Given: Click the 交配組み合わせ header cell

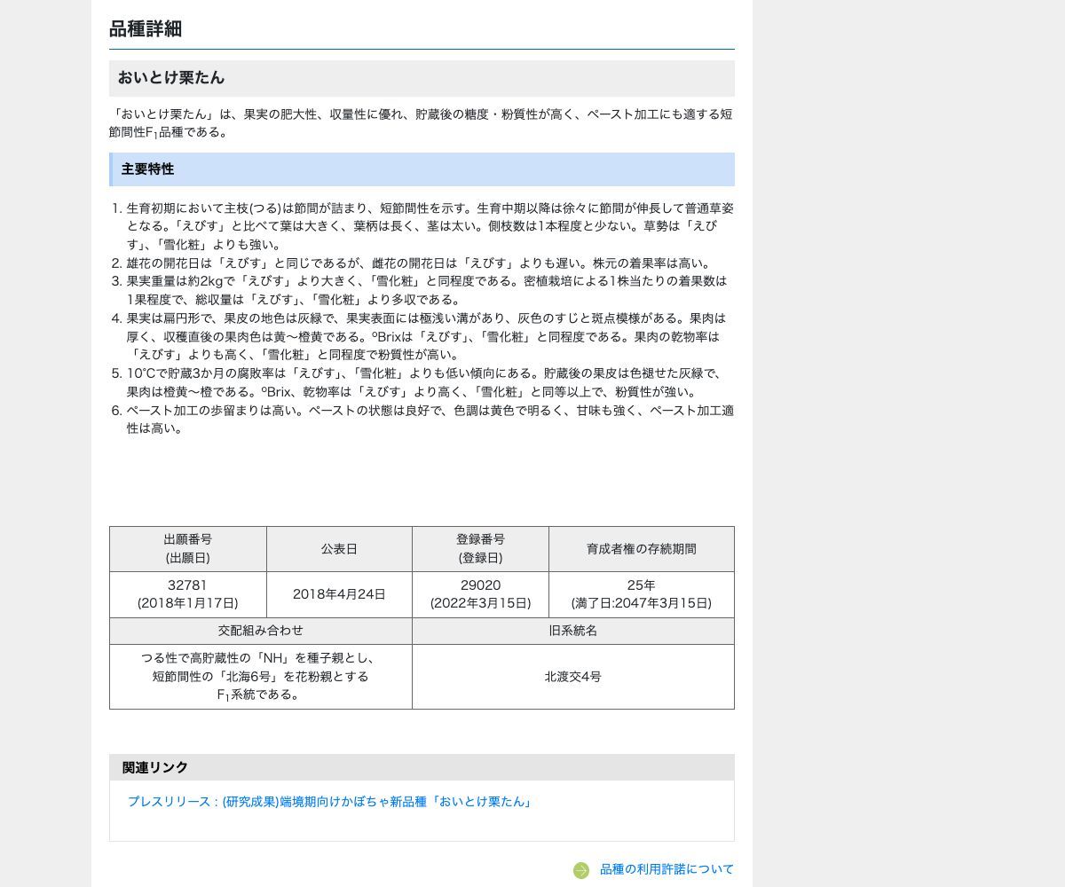Looking at the screenshot, I should 260,631.
